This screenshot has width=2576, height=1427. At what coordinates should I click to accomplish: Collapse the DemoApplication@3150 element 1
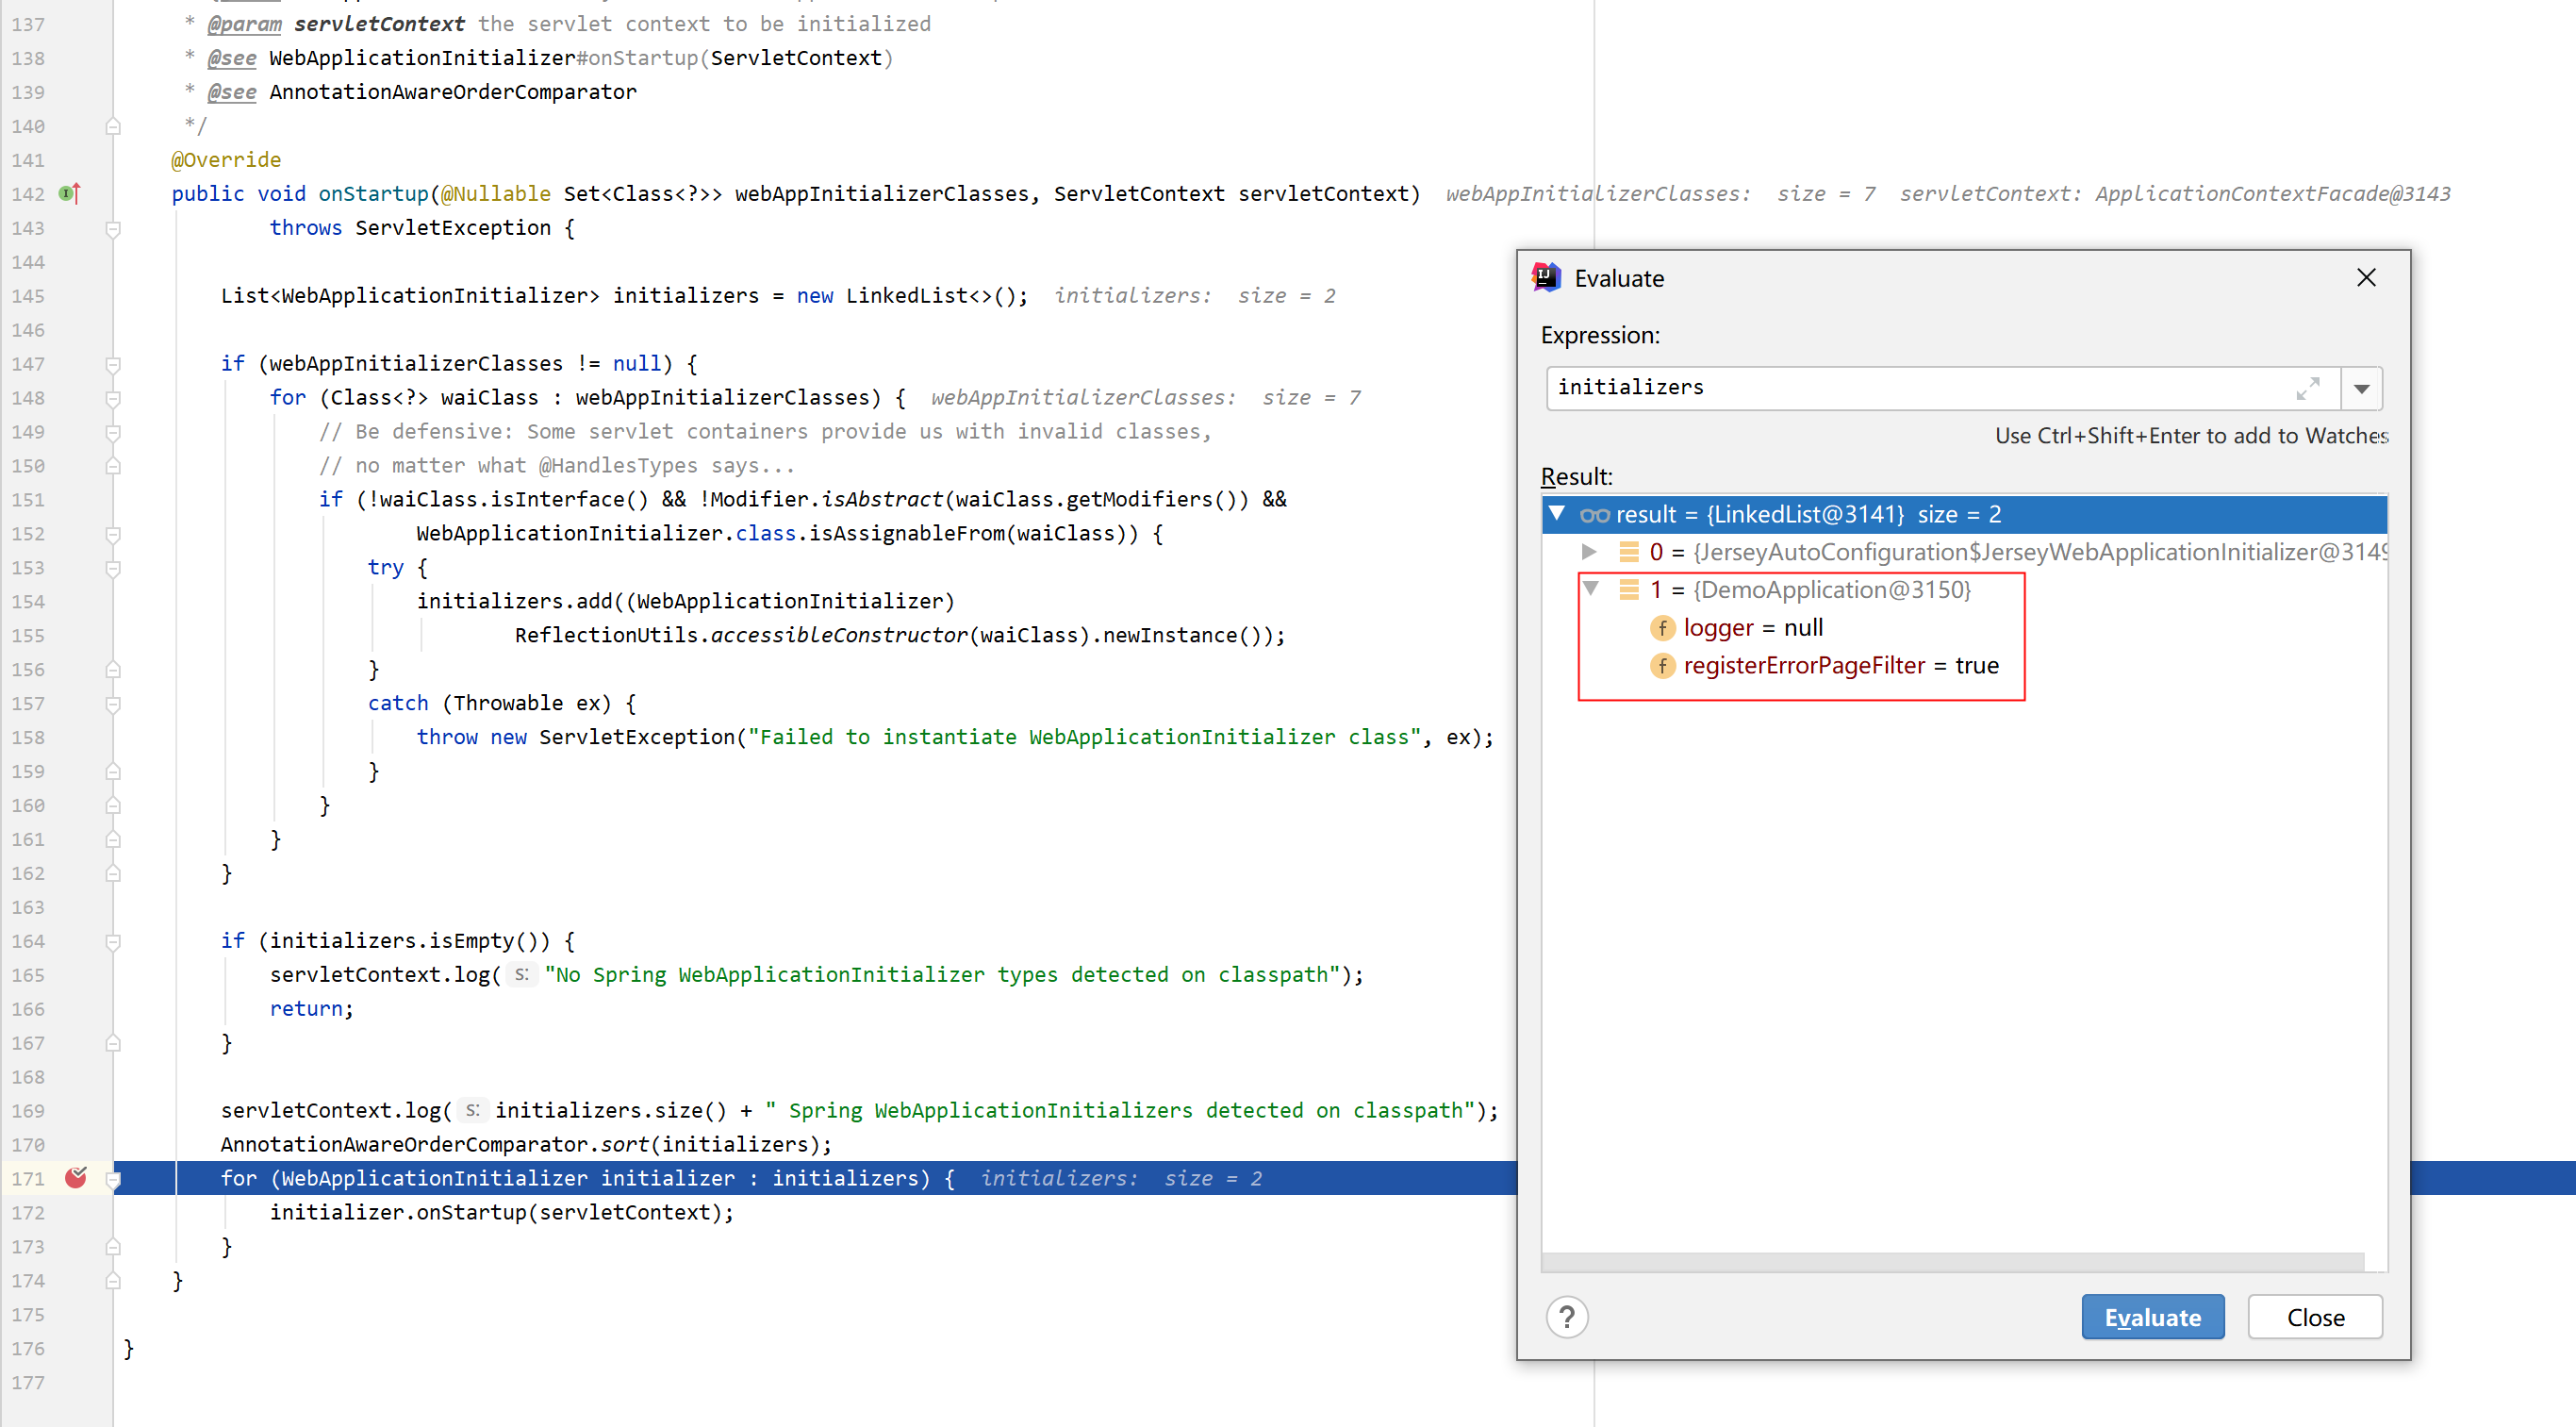(x=1590, y=589)
